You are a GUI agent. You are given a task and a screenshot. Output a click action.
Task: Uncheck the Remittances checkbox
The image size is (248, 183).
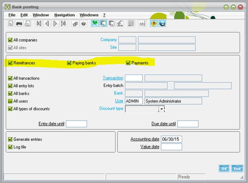click(x=10, y=63)
